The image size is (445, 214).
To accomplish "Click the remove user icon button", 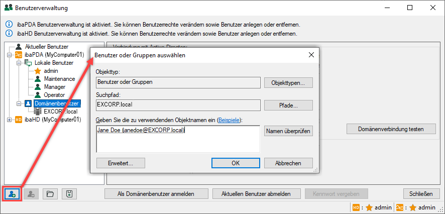I will click(31, 194).
